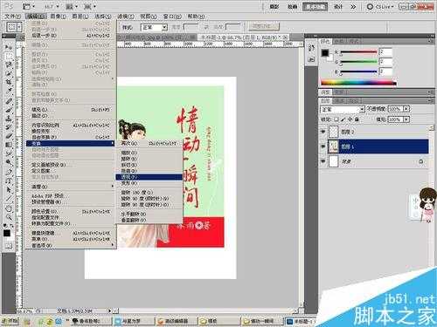Select the Type tool

pos(9,181)
